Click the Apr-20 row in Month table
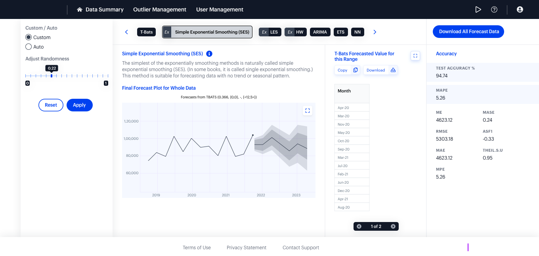The width and height of the screenshot is (539, 256). point(352,108)
